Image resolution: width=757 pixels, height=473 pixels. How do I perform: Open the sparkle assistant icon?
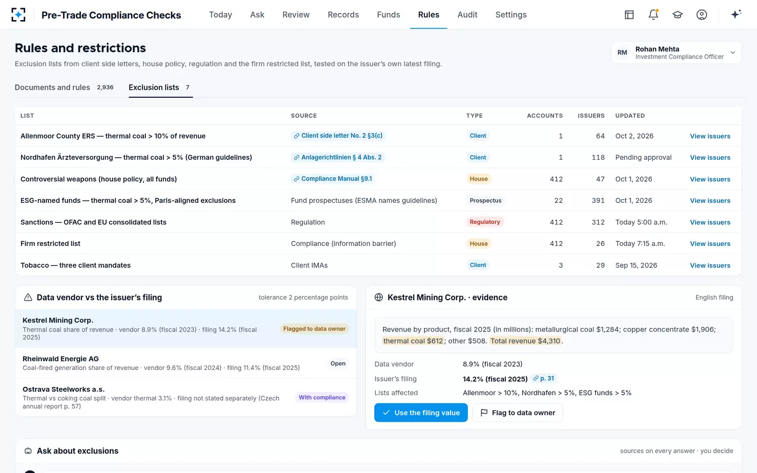736,14
